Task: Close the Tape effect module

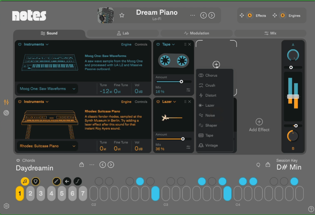Action: pos(190,44)
